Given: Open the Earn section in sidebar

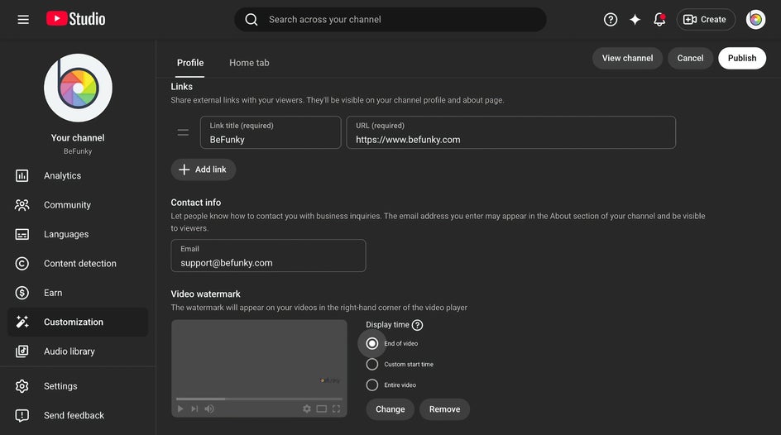Looking at the screenshot, I should coord(53,293).
